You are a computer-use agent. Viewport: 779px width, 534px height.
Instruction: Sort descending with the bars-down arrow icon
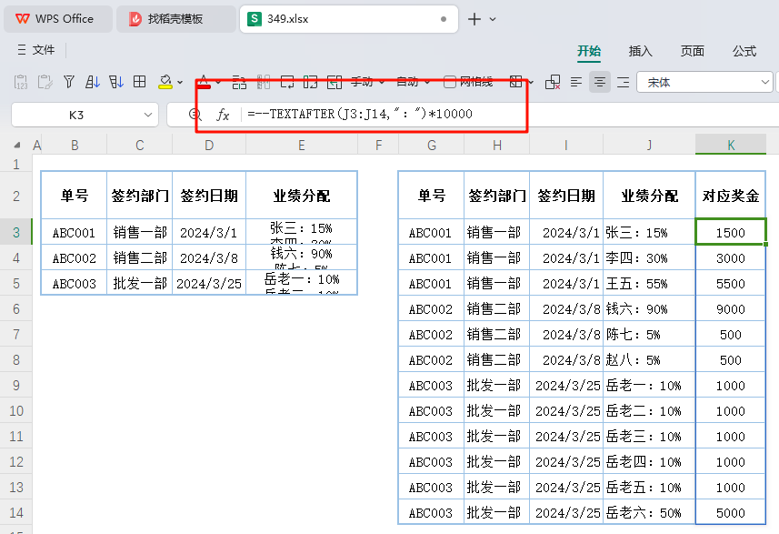[x=115, y=82]
